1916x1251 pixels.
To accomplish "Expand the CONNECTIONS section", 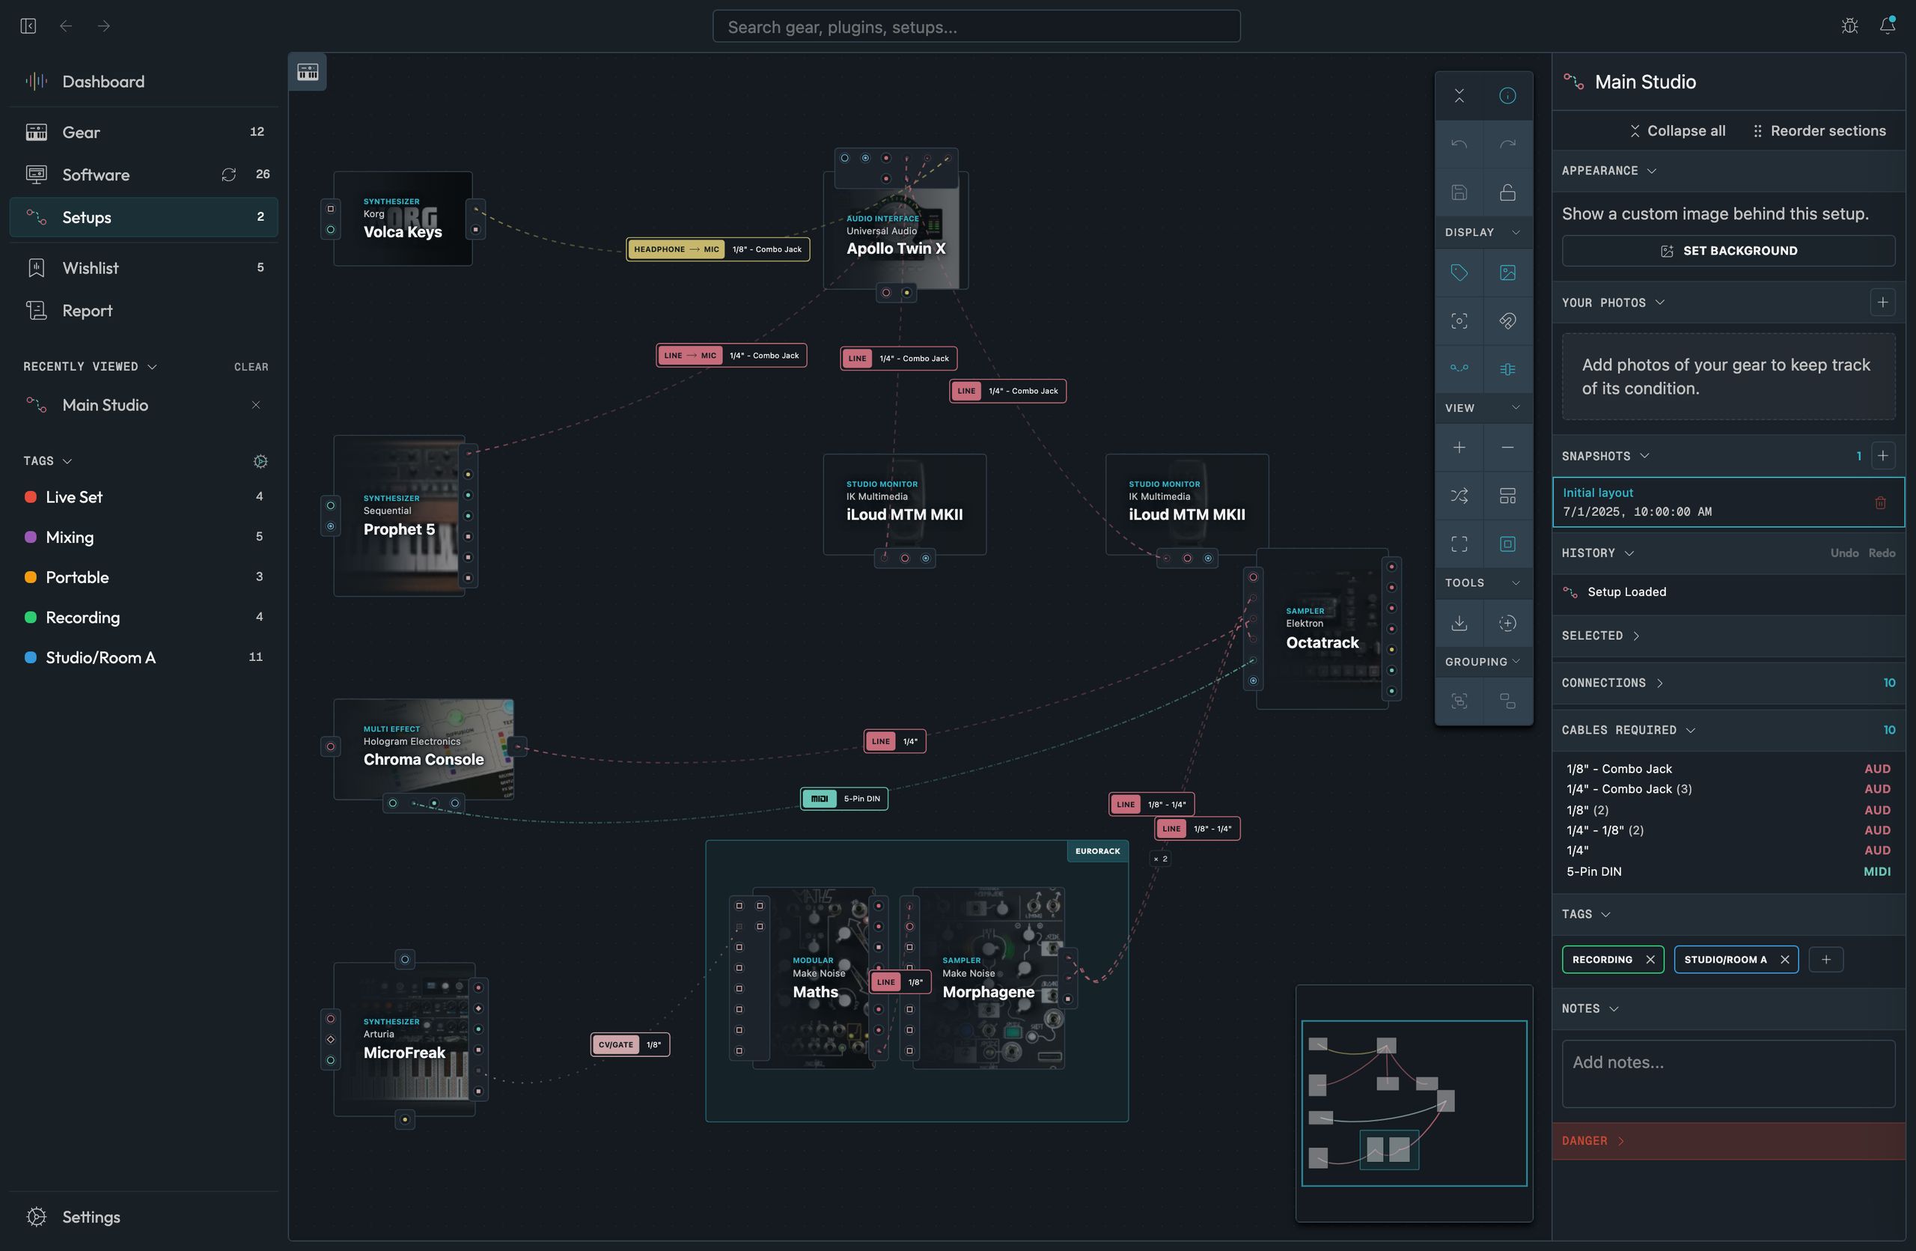I will click(x=1727, y=683).
